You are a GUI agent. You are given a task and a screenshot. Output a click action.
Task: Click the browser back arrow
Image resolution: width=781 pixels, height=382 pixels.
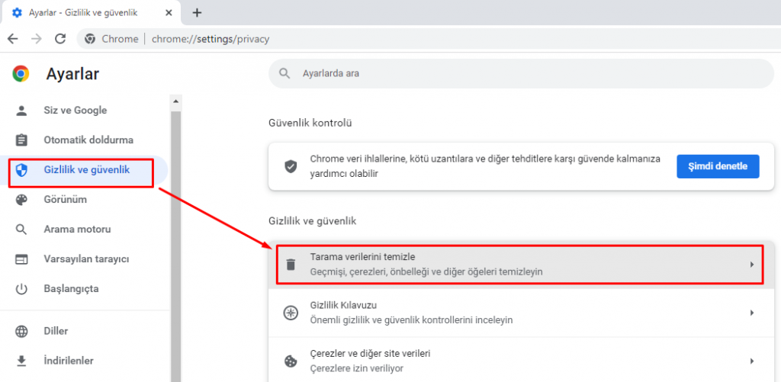coord(13,39)
